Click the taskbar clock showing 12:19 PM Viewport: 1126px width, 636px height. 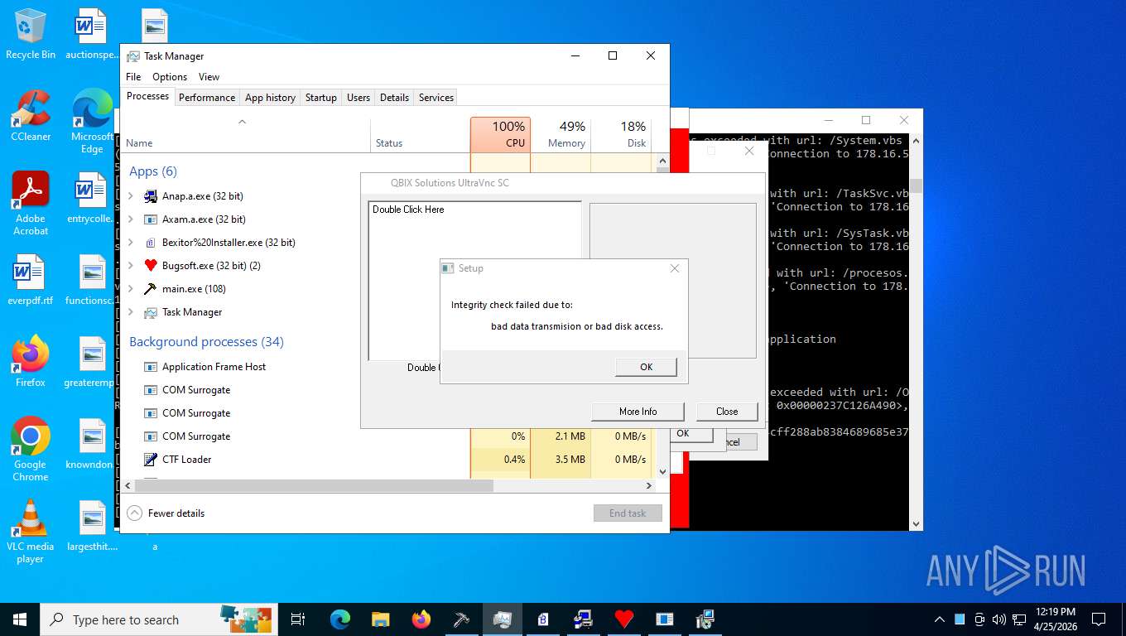coord(1055,619)
